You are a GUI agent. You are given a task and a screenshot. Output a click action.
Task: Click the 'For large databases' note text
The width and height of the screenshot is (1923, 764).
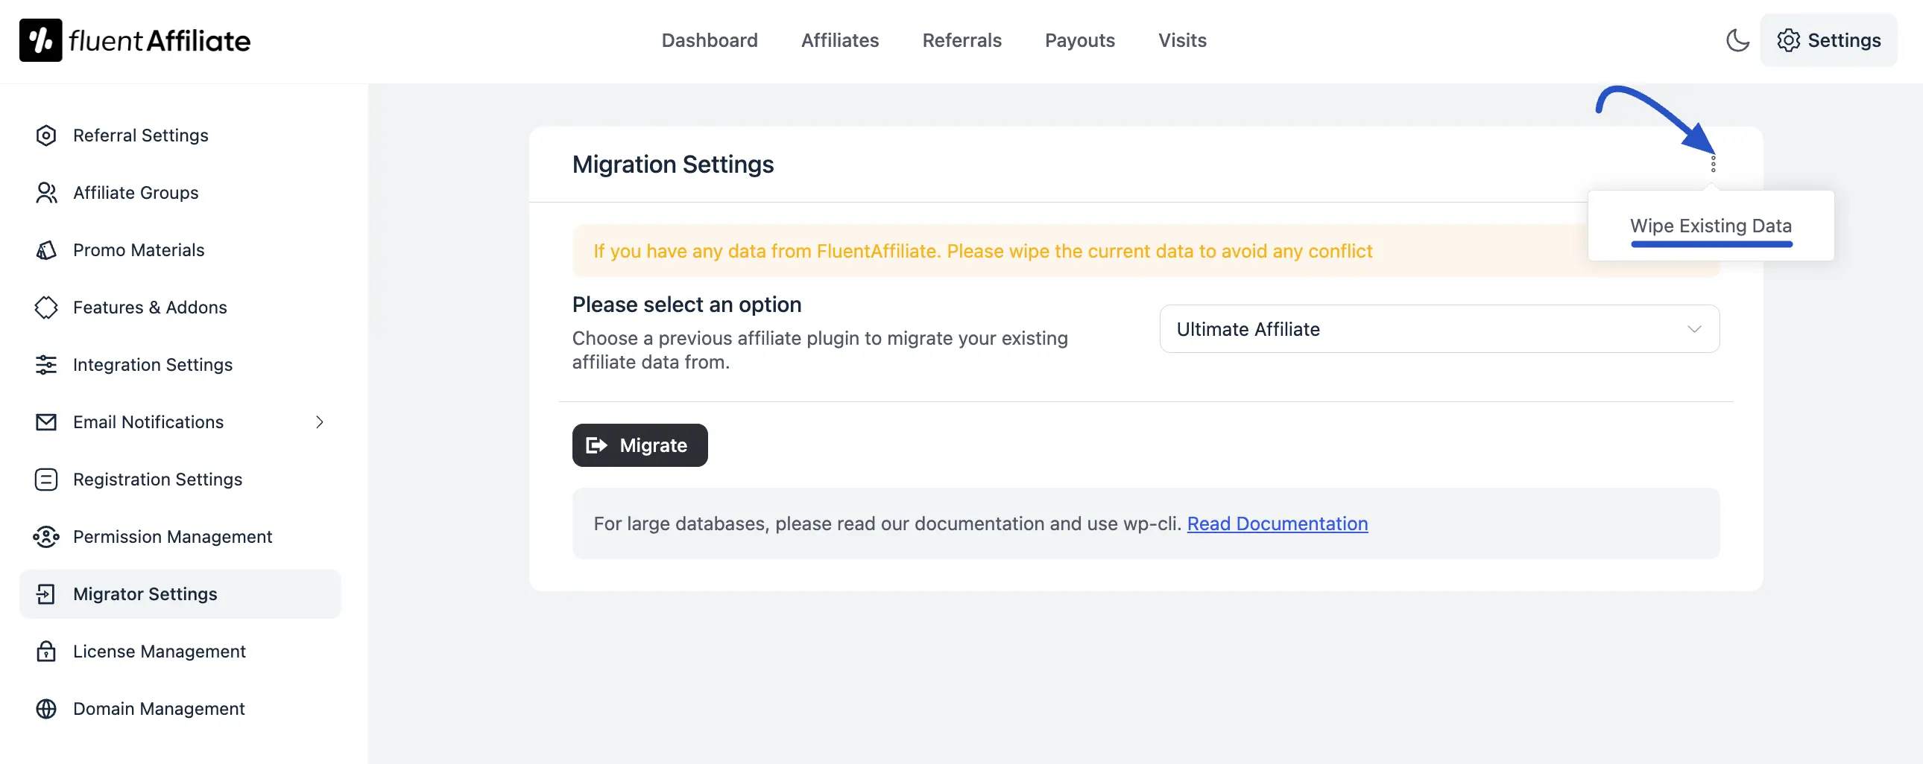888,523
